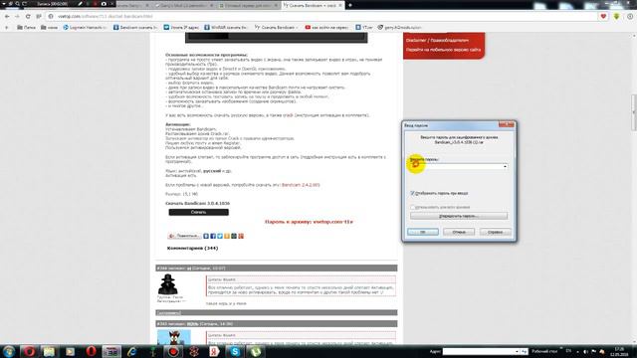Click the taskbar desktop toolbar label 'Рабочий стол'
This screenshot has width=637, height=358.
tap(544, 351)
